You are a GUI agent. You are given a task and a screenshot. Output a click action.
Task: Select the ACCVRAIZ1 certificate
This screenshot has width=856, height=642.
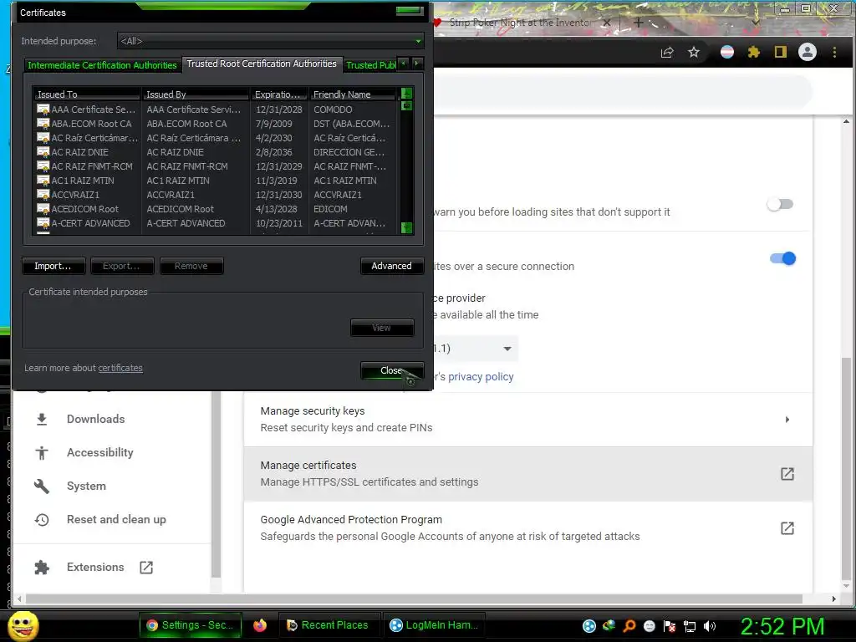tap(216, 195)
